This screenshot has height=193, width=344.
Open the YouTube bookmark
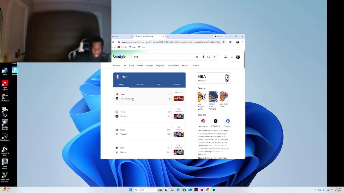(122, 47)
